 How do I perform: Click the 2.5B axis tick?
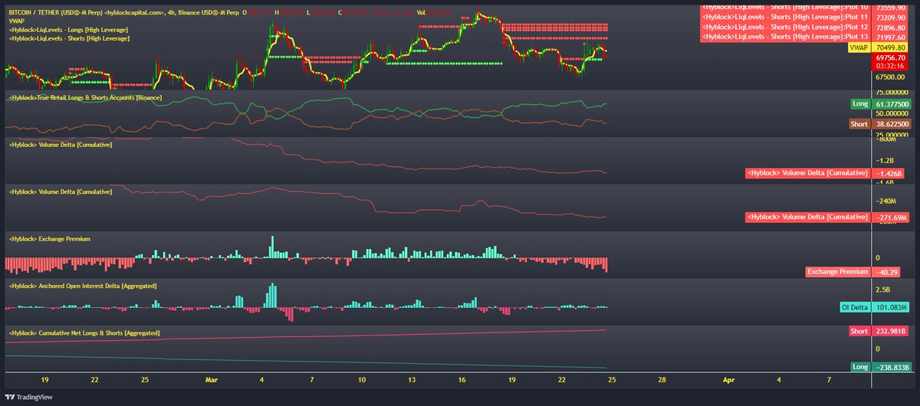click(x=882, y=290)
